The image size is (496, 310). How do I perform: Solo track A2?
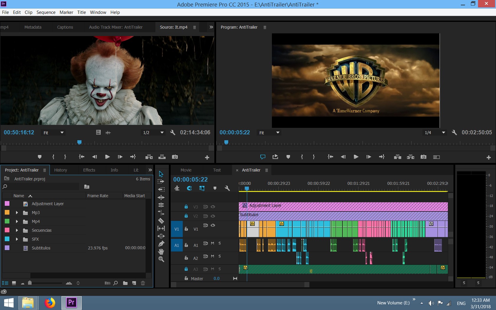point(220,256)
